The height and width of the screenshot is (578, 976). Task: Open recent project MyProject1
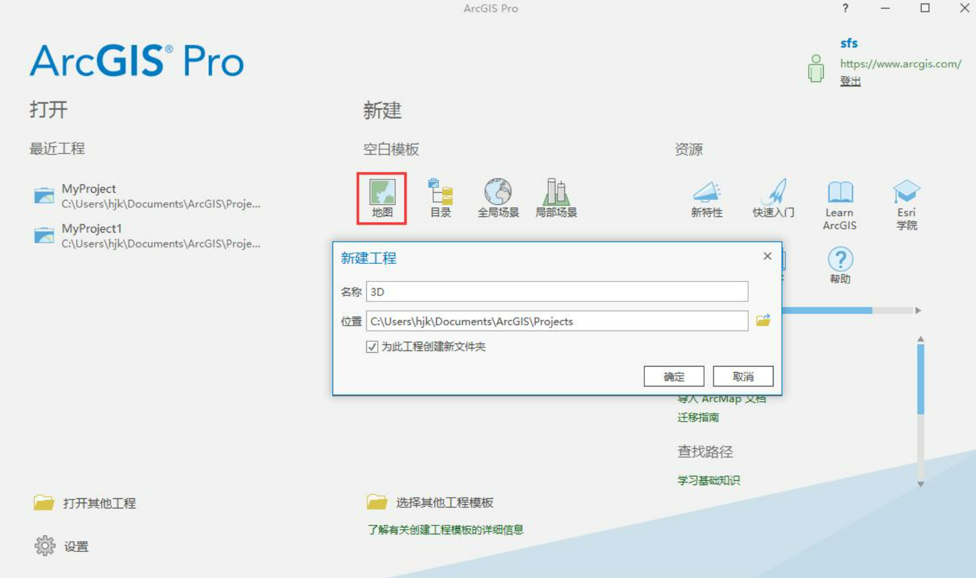[x=147, y=236]
